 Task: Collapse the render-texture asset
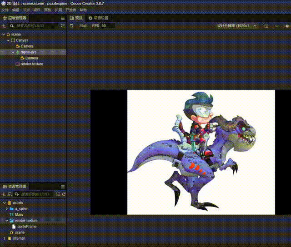click(x=7, y=221)
